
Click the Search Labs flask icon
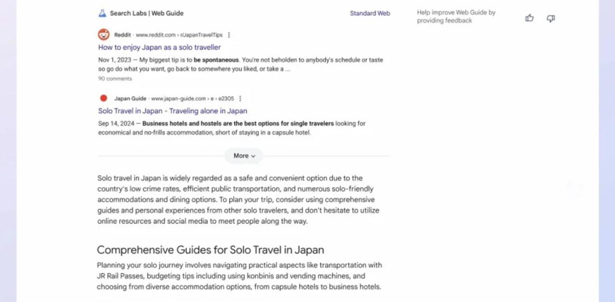[102, 13]
